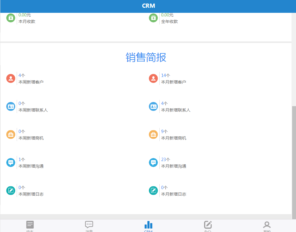Screen dimensions: 296x232
Task: Open the 我的 profile tab
Action: (x=267, y=226)
